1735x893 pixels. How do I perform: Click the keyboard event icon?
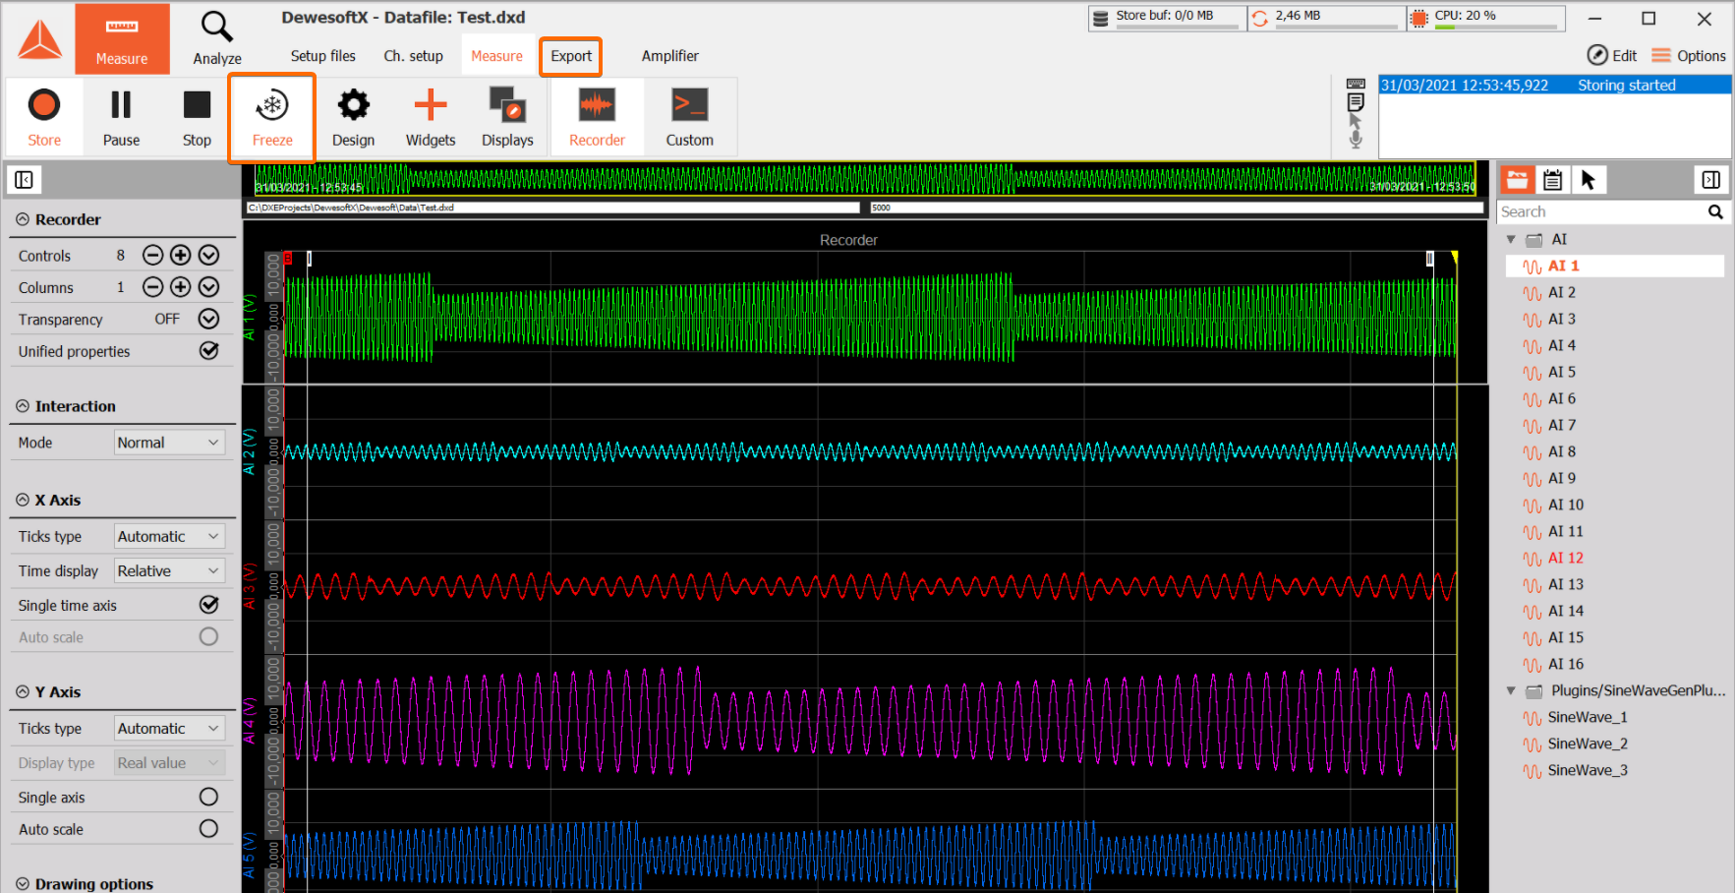point(1356,84)
